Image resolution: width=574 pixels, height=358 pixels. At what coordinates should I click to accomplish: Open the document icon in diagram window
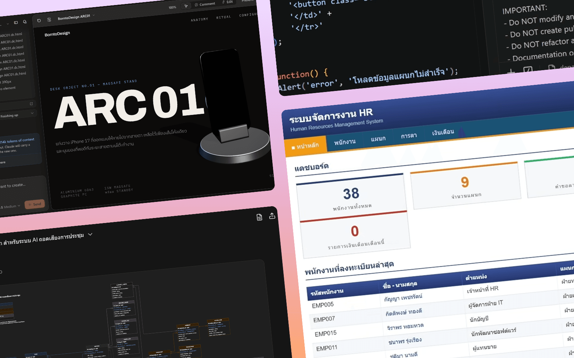coord(259,217)
